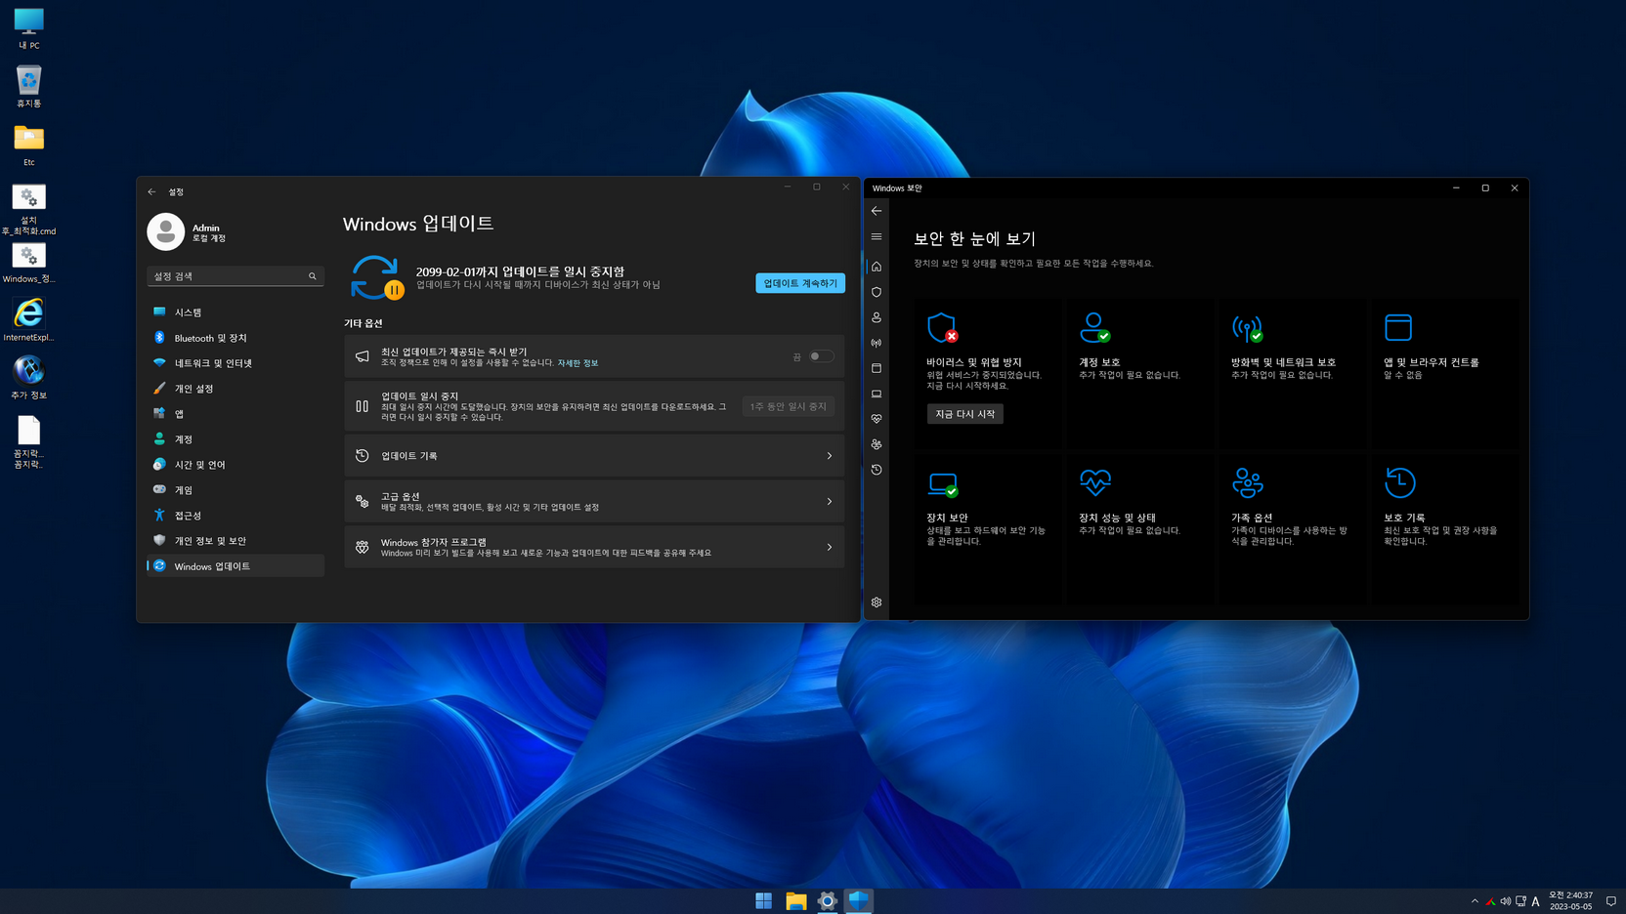This screenshot has height=914, width=1626.
Task: Open Windows 보안 settings gear icon
Action: 877,602
